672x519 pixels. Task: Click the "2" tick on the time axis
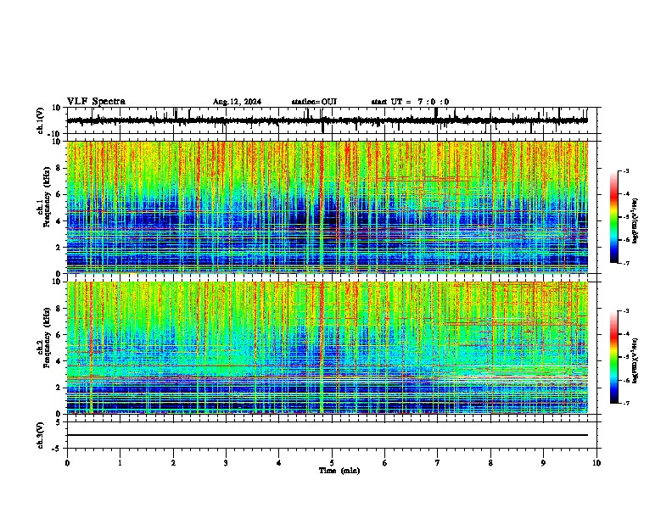[x=173, y=463]
